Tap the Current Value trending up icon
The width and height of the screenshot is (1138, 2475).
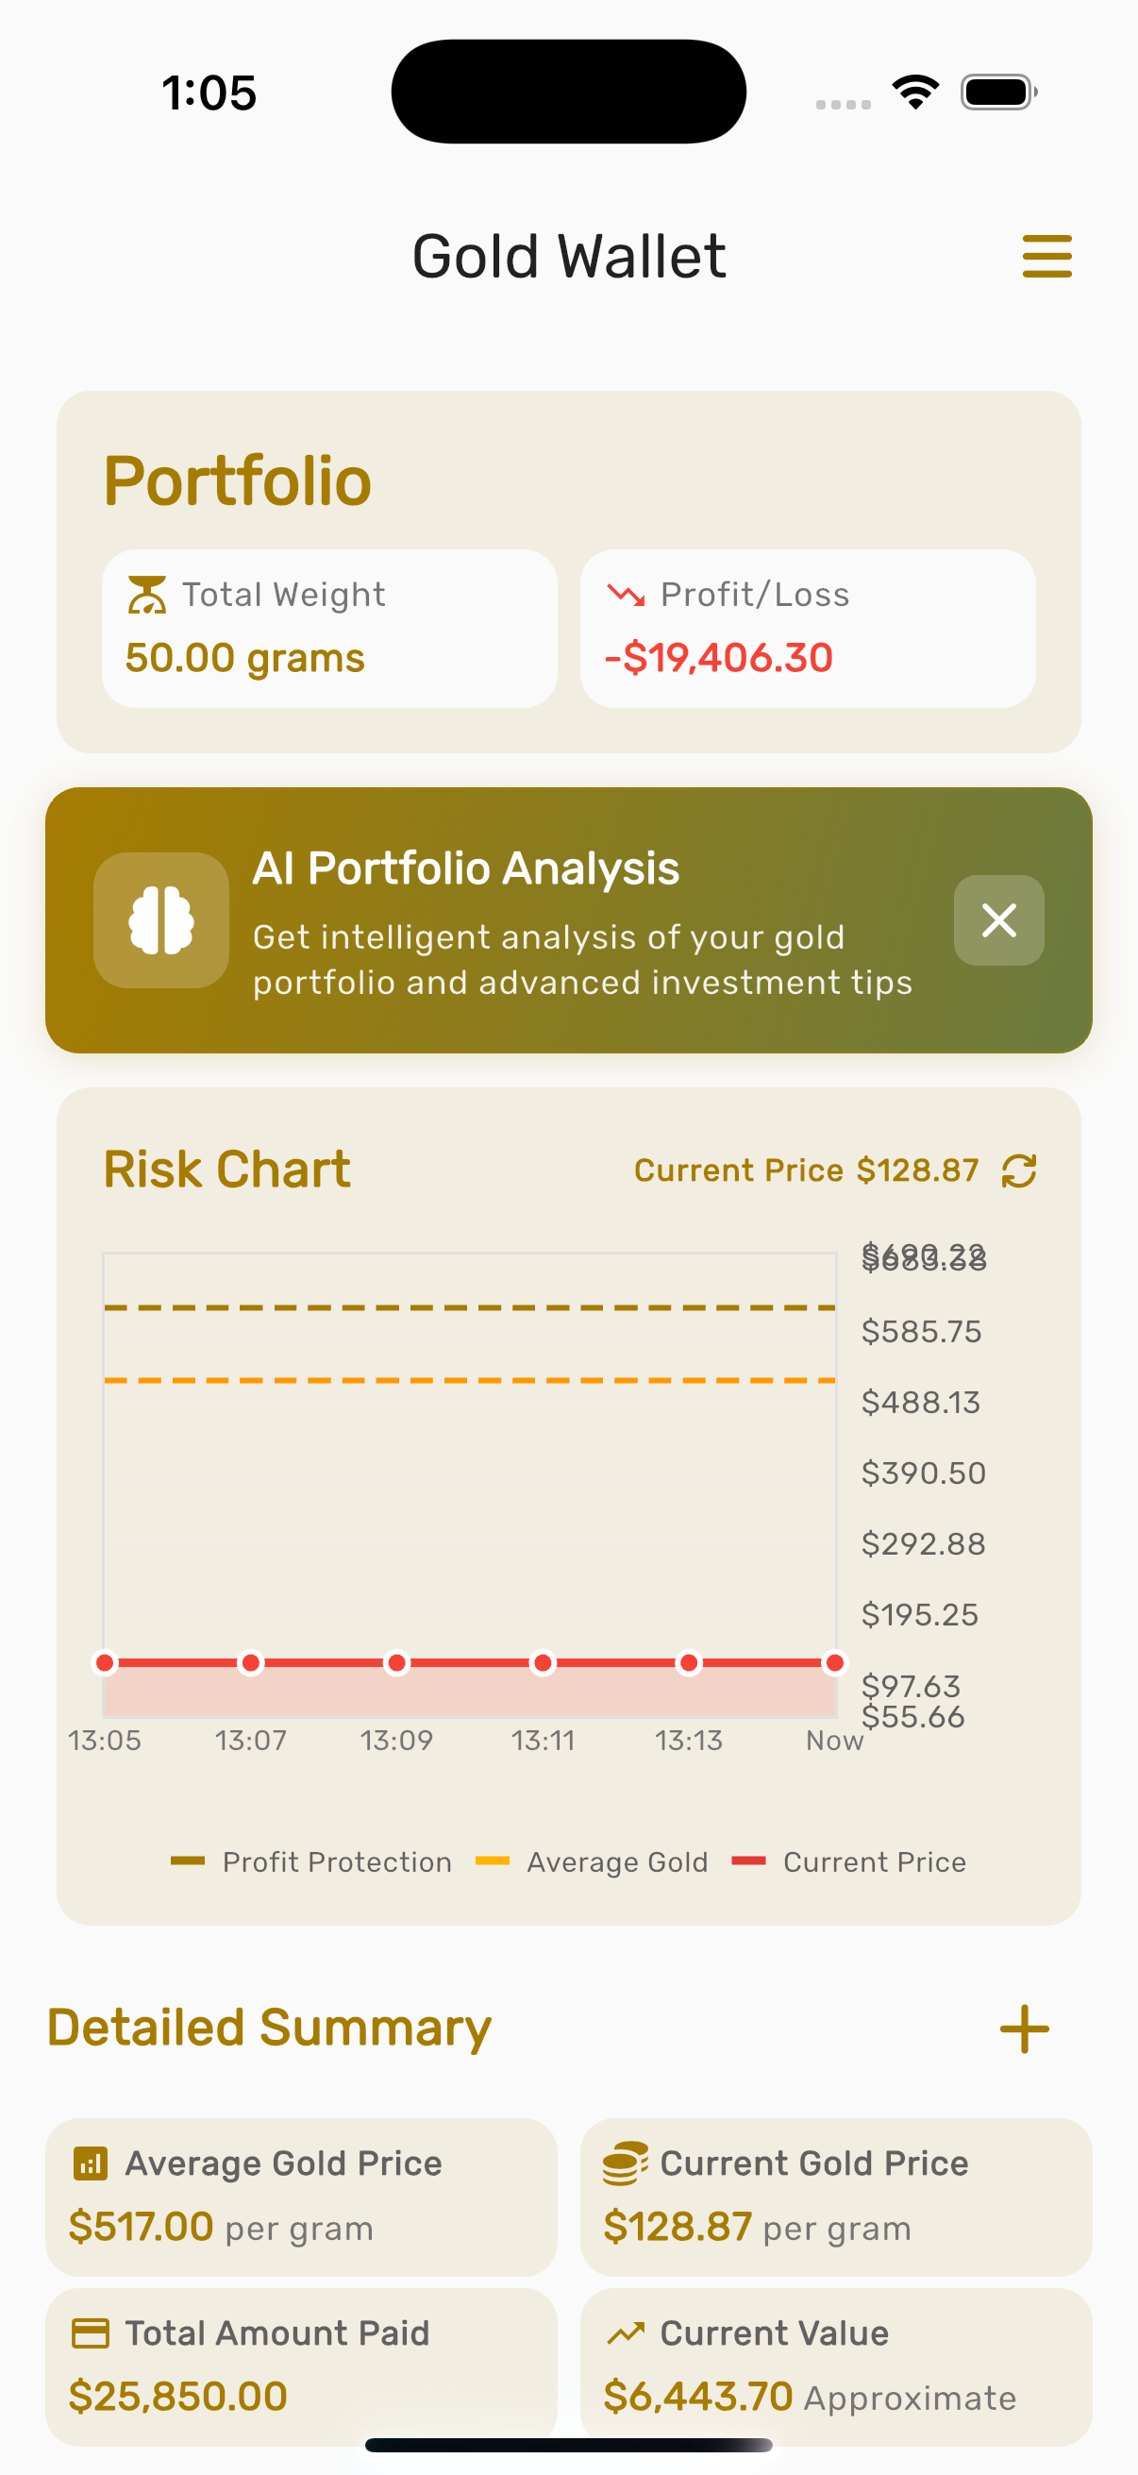pos(626,2332)
